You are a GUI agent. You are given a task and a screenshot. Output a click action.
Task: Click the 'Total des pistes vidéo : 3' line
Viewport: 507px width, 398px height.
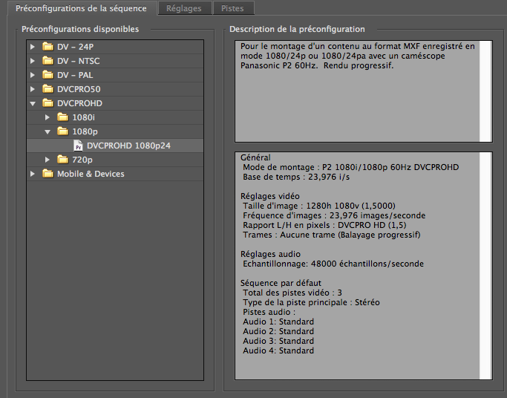tap(292, 293)
